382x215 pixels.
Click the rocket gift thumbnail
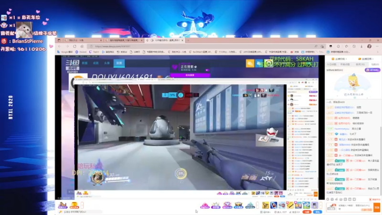coord(274,205)
